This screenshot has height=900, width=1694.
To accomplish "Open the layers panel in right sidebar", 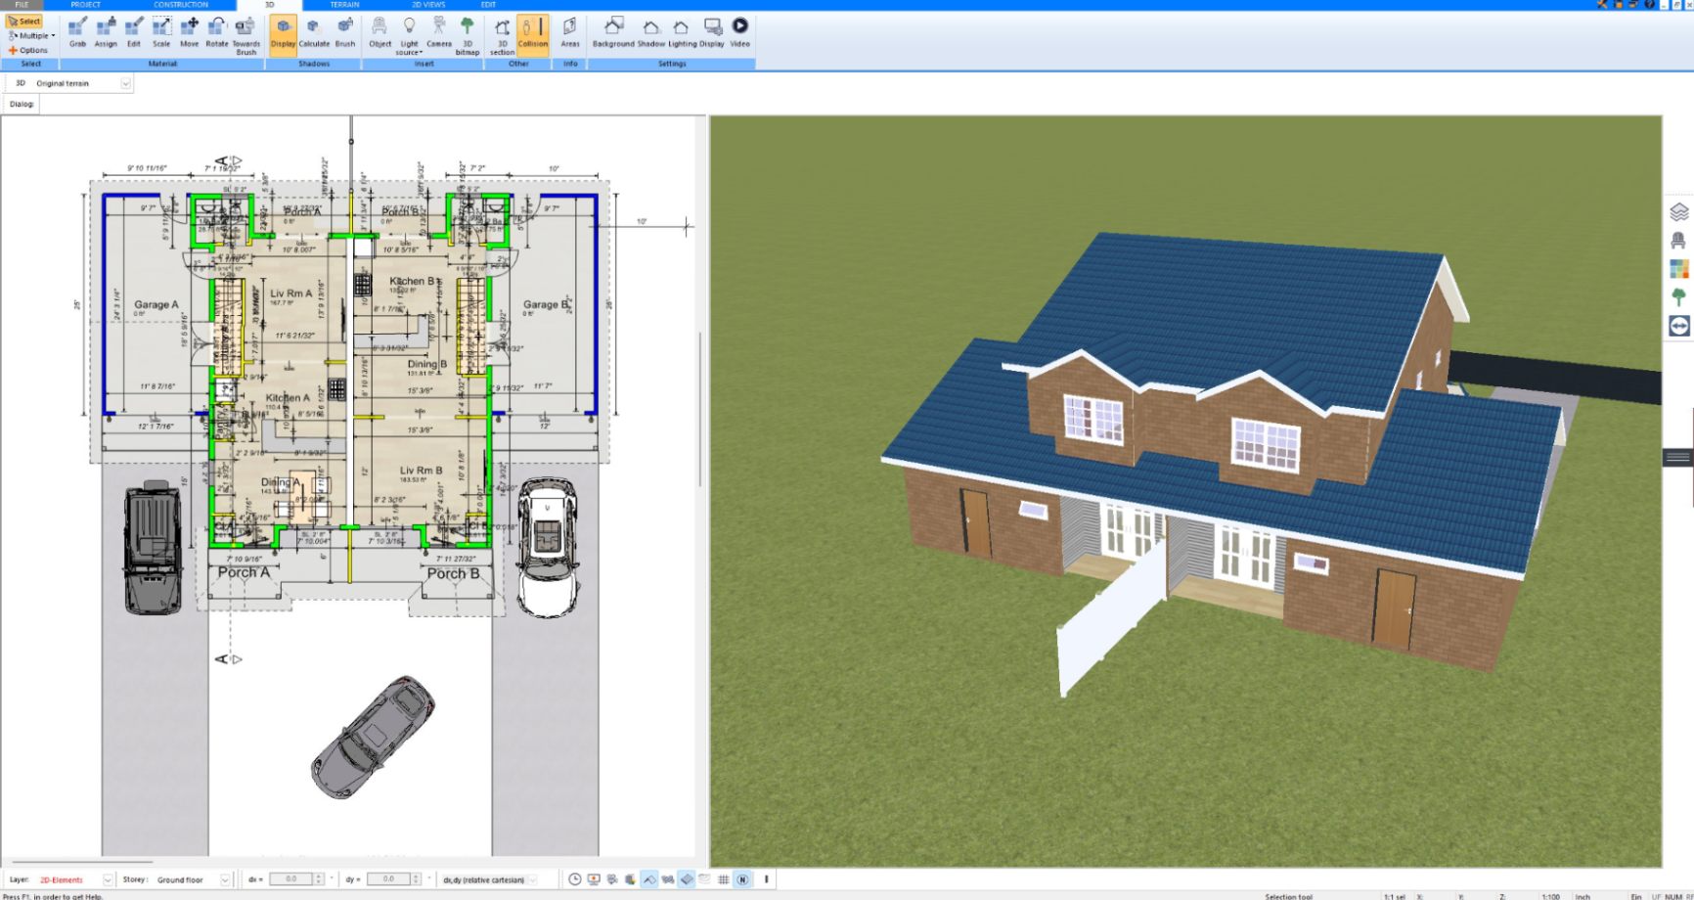I will coord(1678,211).
